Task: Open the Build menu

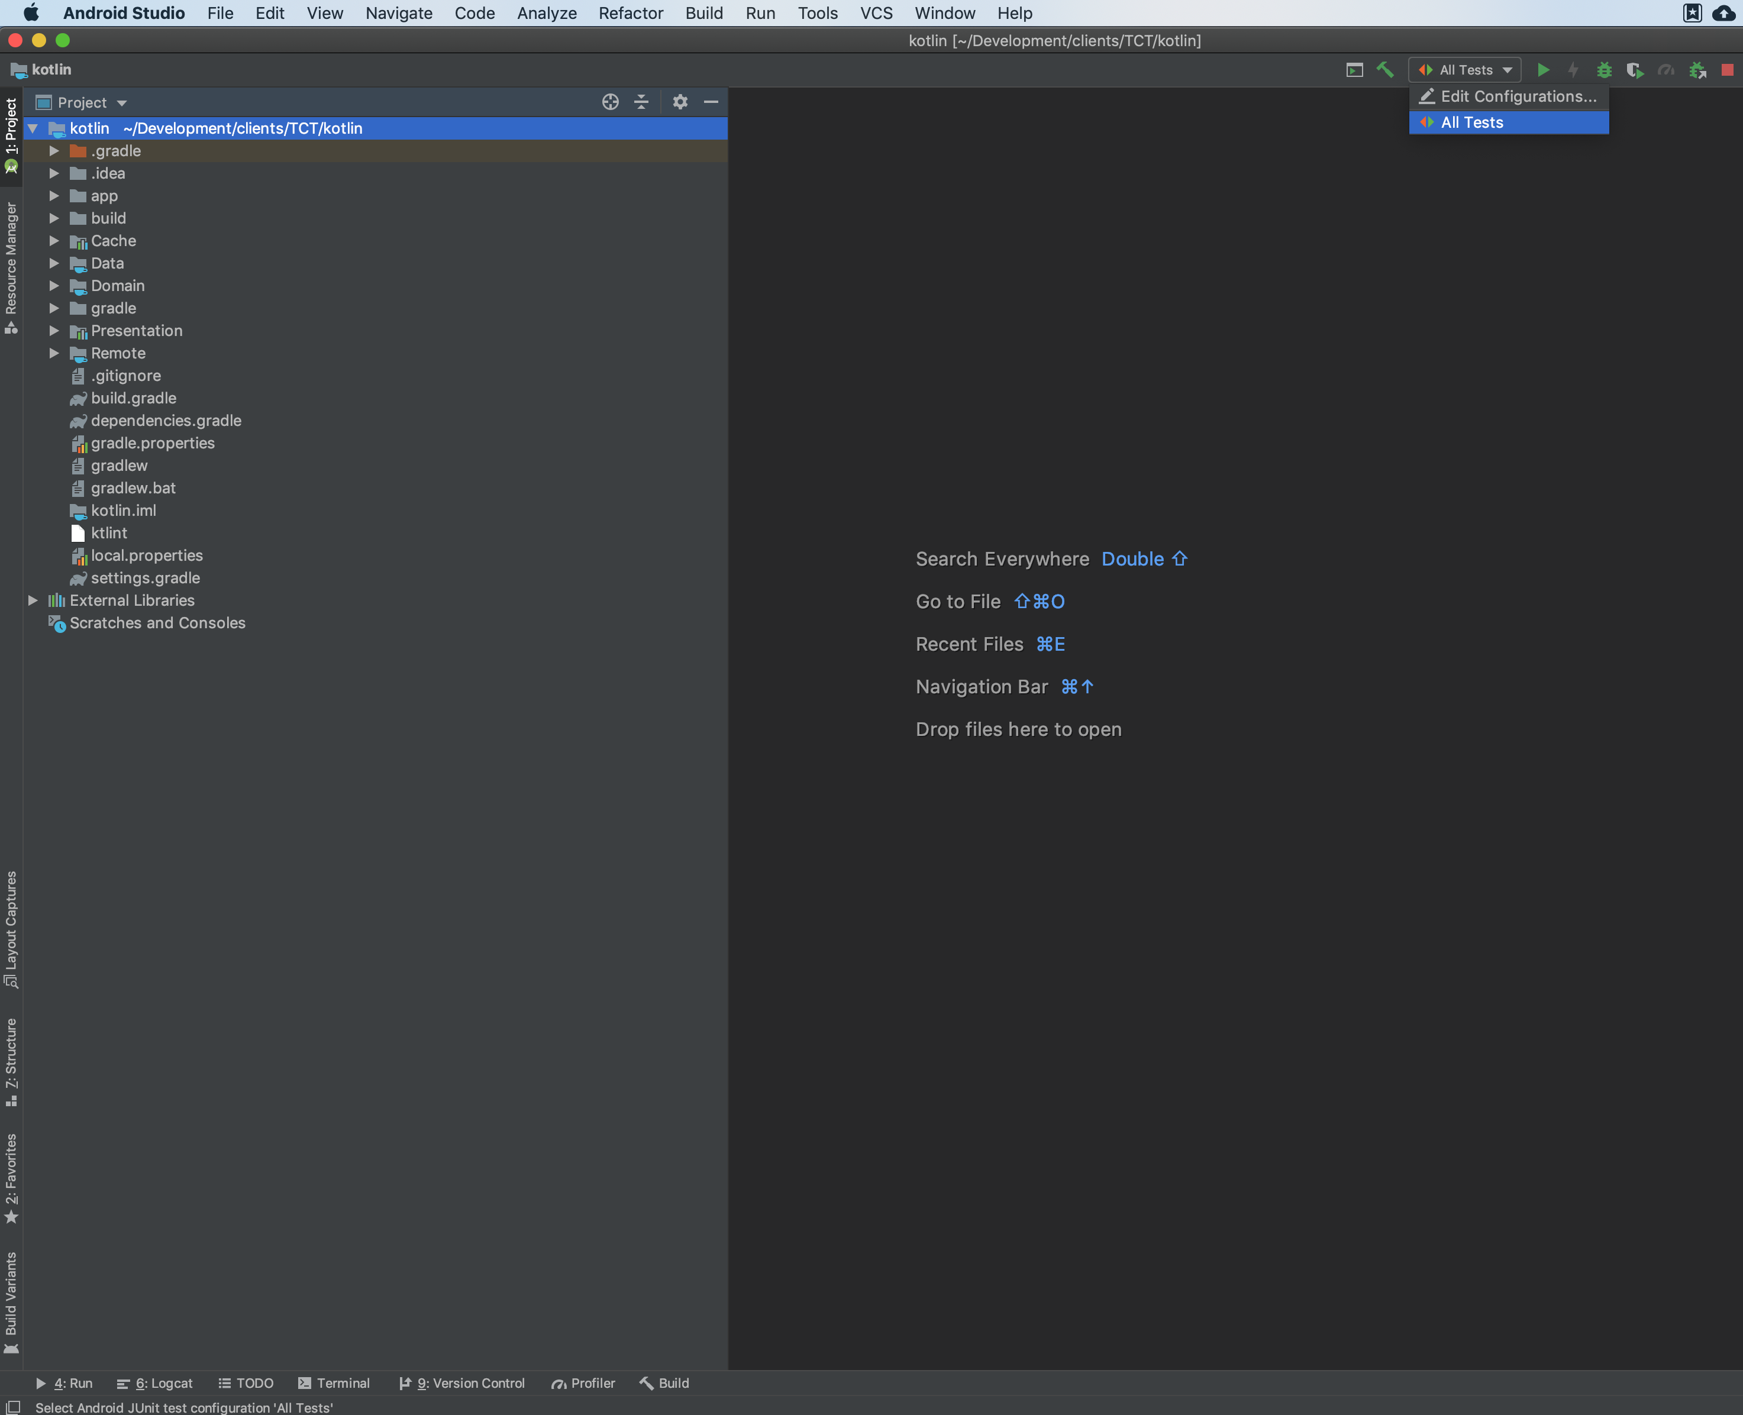Action: (x=703, y=13)
